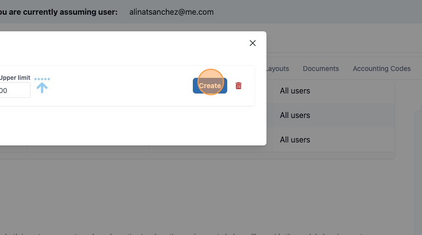Click the blue upward arrow icon

42,88
